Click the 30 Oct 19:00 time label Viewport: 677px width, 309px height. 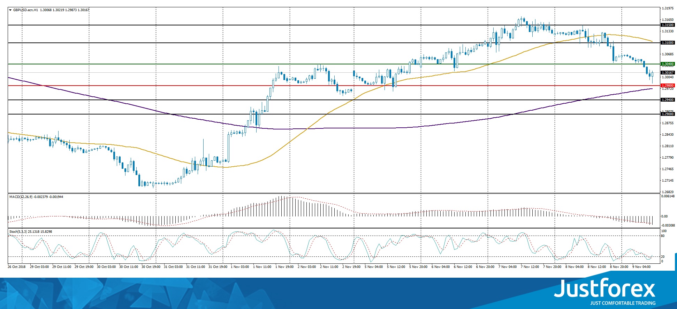(x=151, y=267)
